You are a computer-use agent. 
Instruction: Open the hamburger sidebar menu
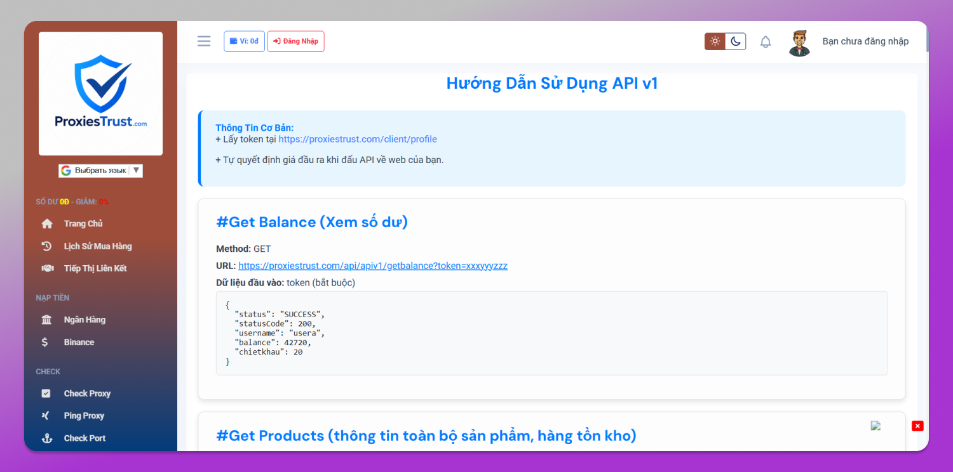pyautogui.click(x=204, y=41)
